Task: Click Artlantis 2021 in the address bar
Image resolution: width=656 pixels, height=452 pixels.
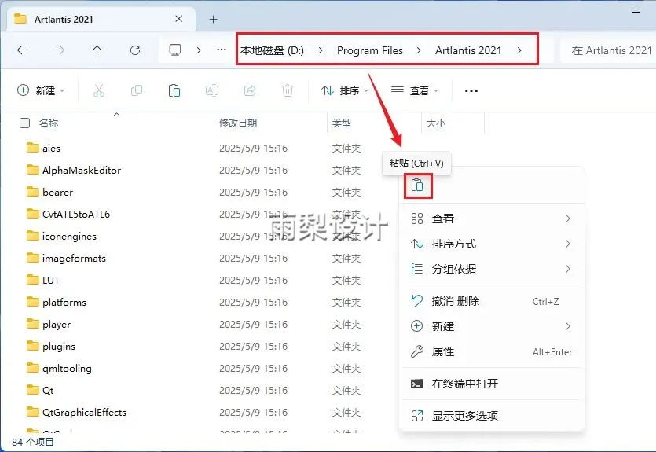Action: coord(468,50)
